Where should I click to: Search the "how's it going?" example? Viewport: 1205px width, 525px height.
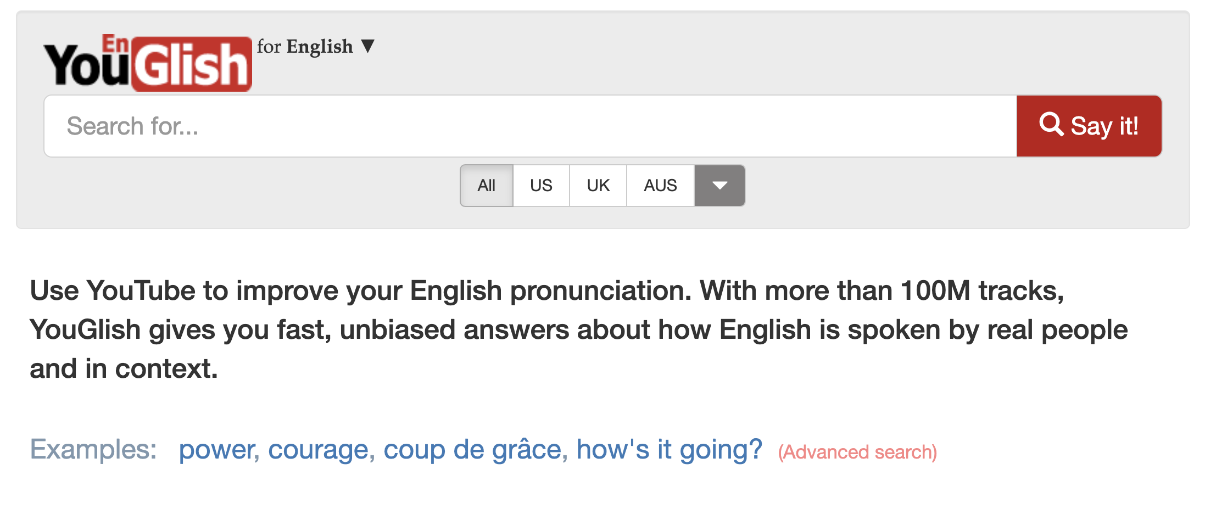(669, 450)
